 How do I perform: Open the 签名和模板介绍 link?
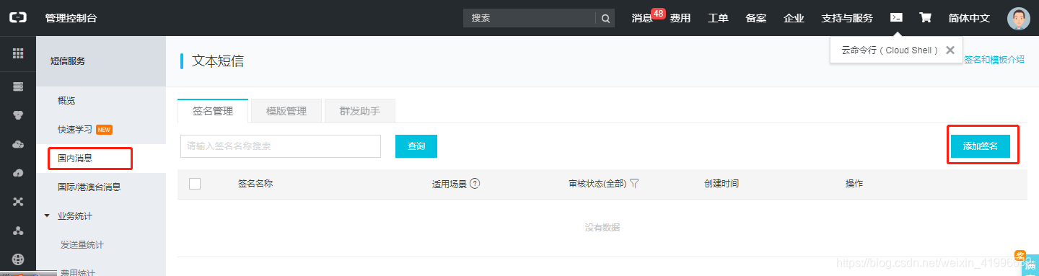pyautogui.click(x=994, y=60)
